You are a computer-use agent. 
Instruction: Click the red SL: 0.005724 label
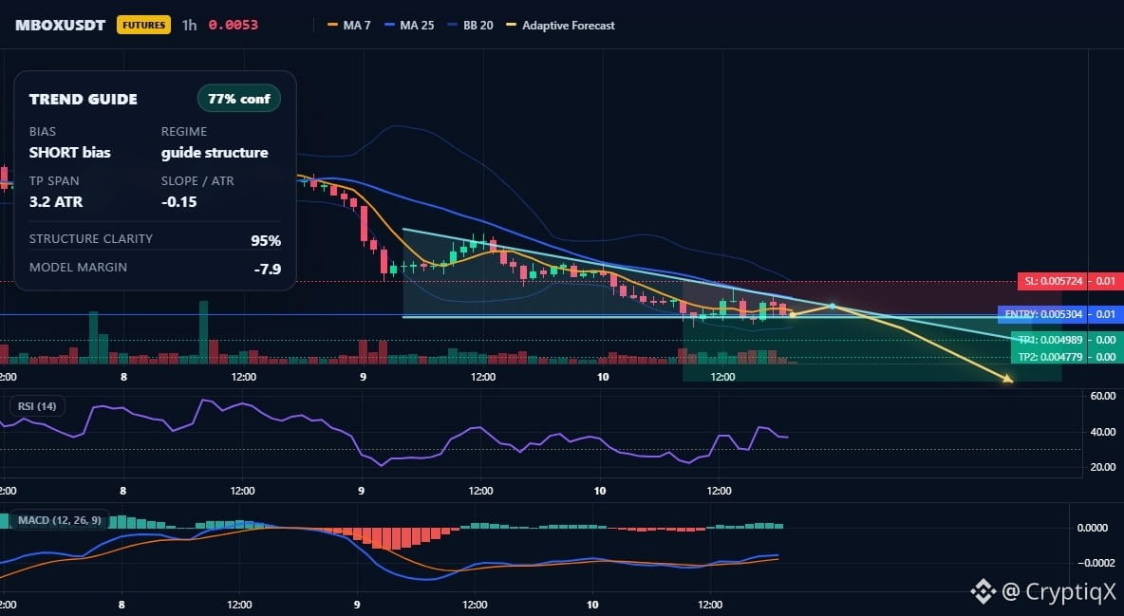point(1052,281)
